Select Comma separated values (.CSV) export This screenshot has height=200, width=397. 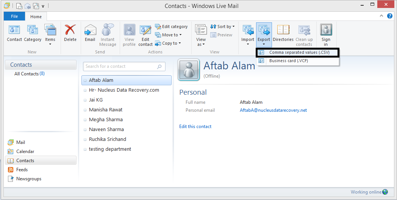click(297, 53)
